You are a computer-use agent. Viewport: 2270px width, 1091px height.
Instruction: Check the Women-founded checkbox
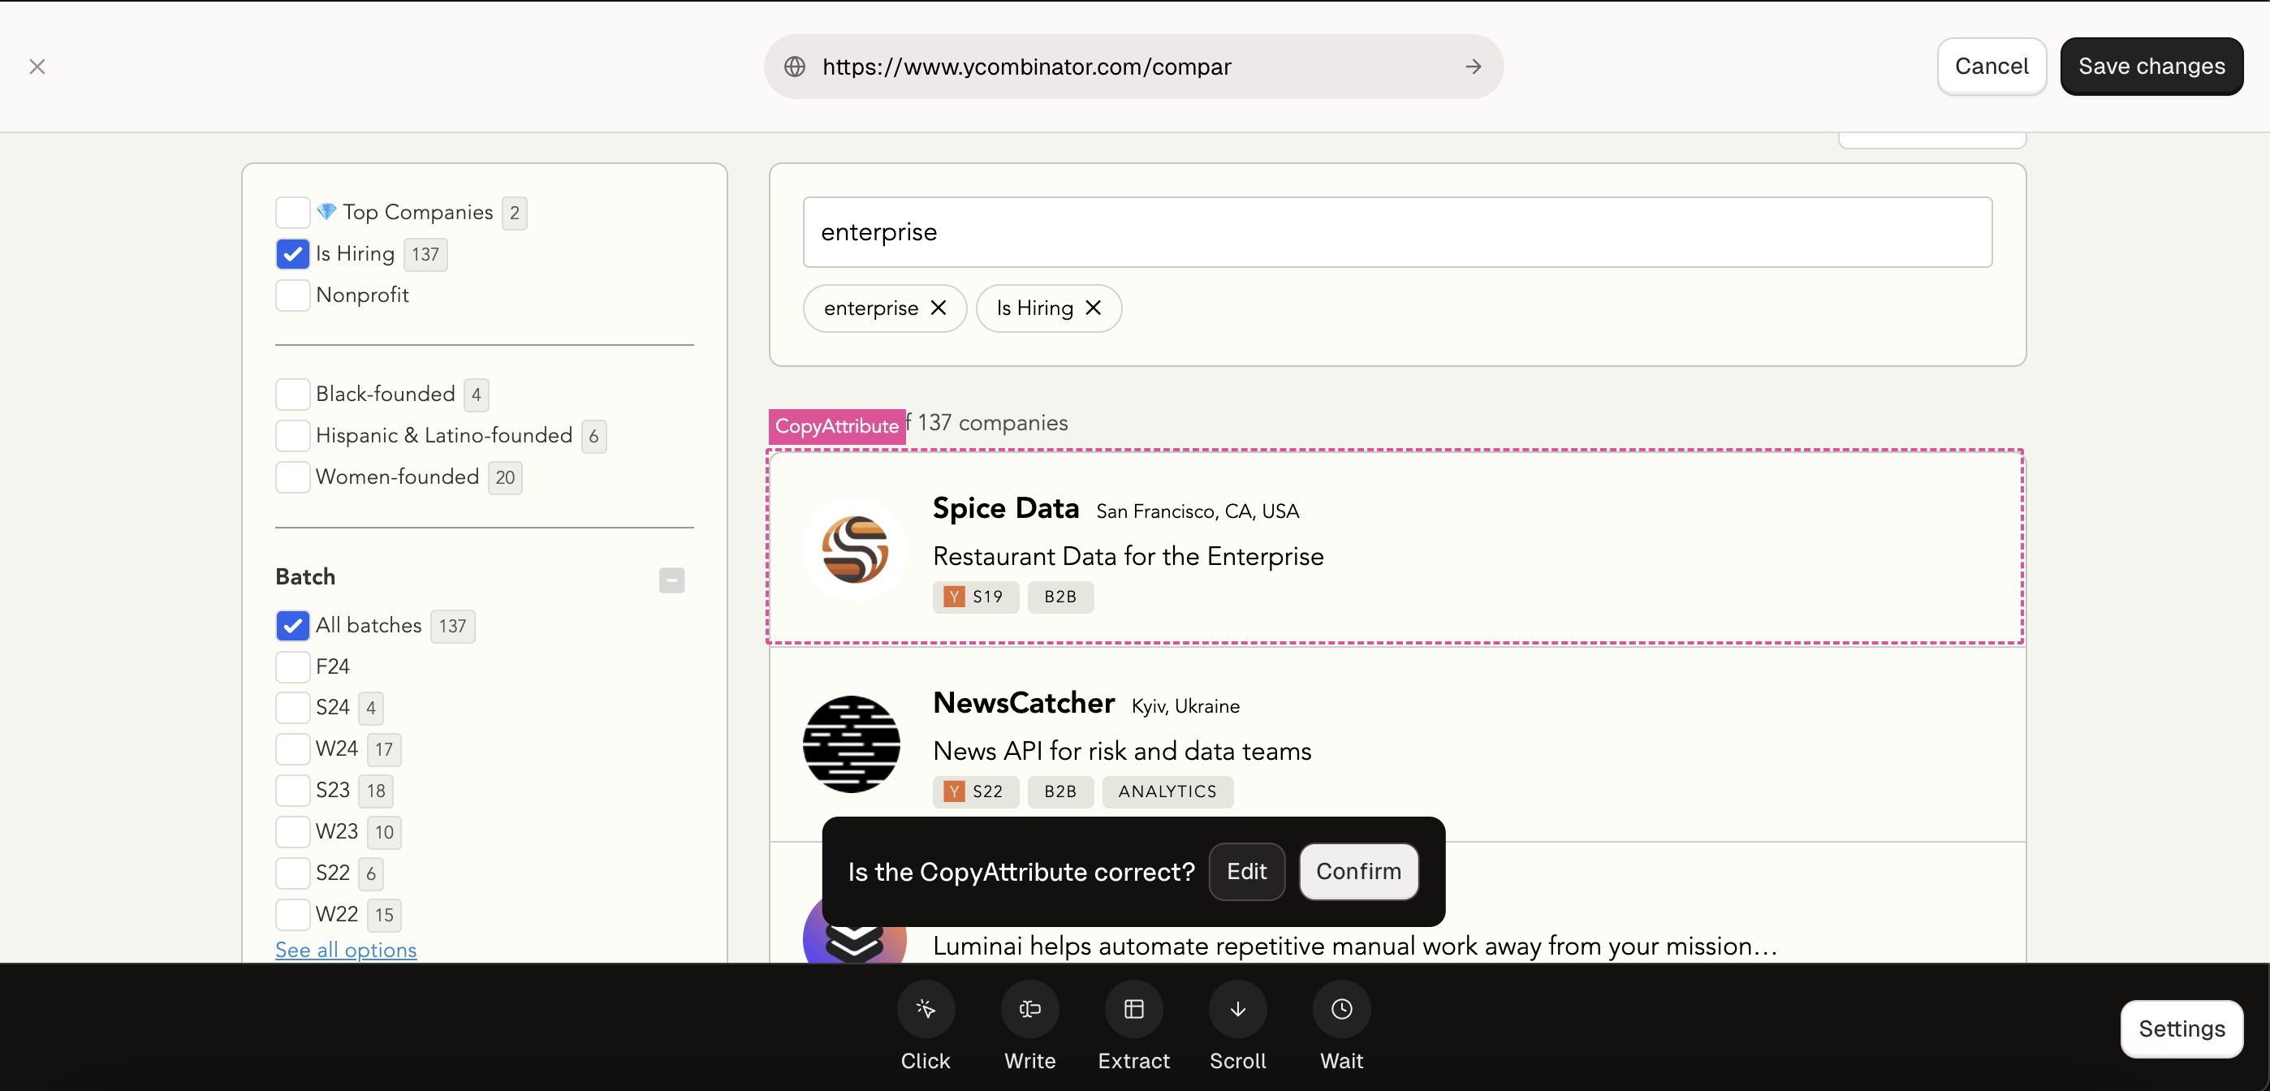tap(292, 477)
